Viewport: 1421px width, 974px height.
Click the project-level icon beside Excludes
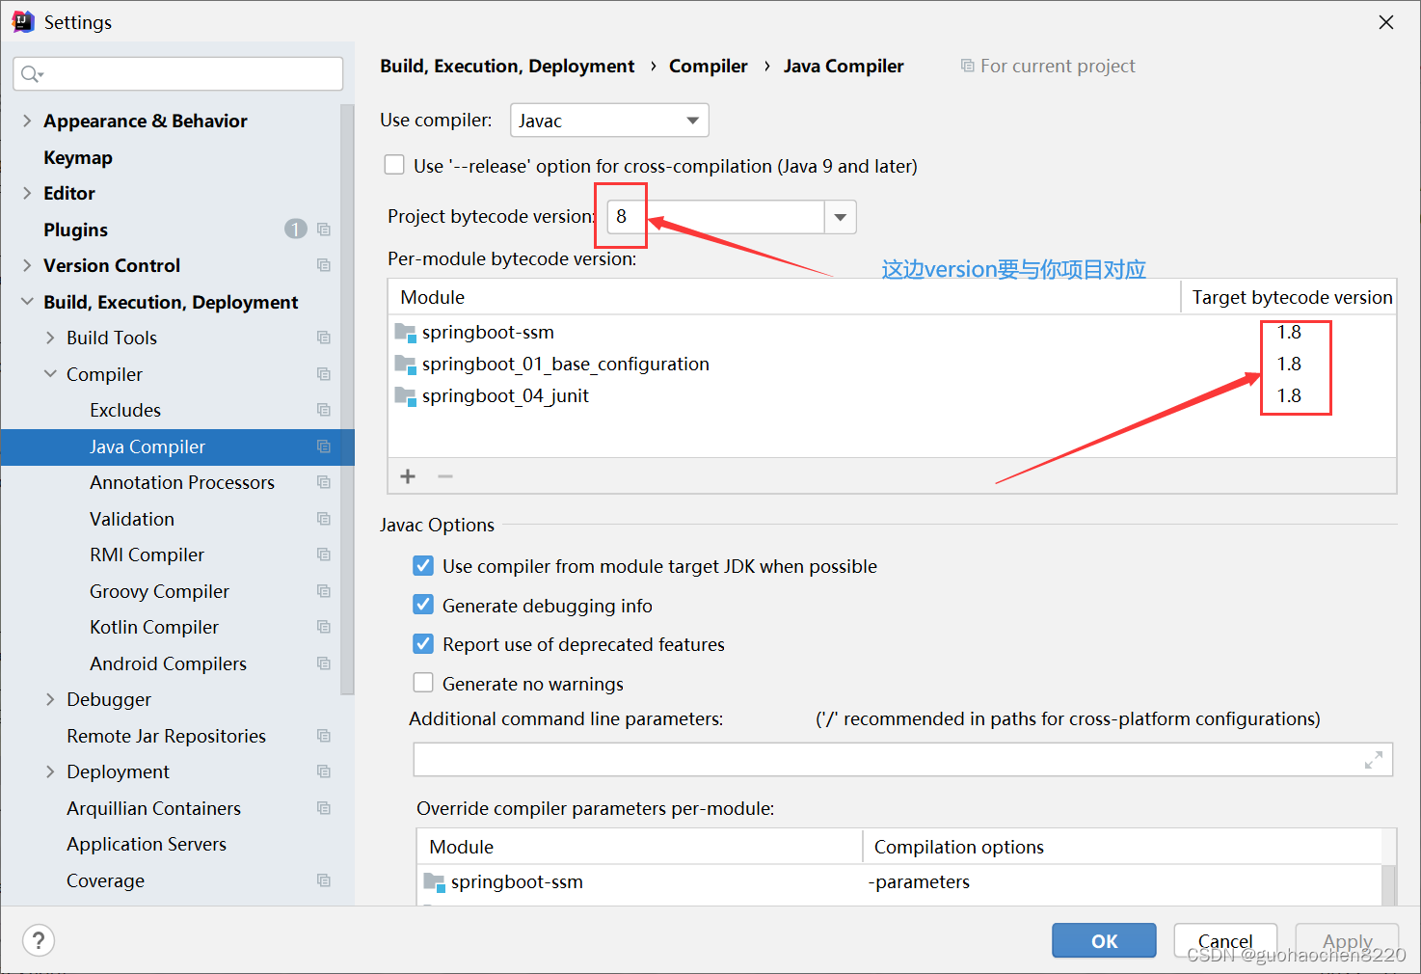point(324,410)
